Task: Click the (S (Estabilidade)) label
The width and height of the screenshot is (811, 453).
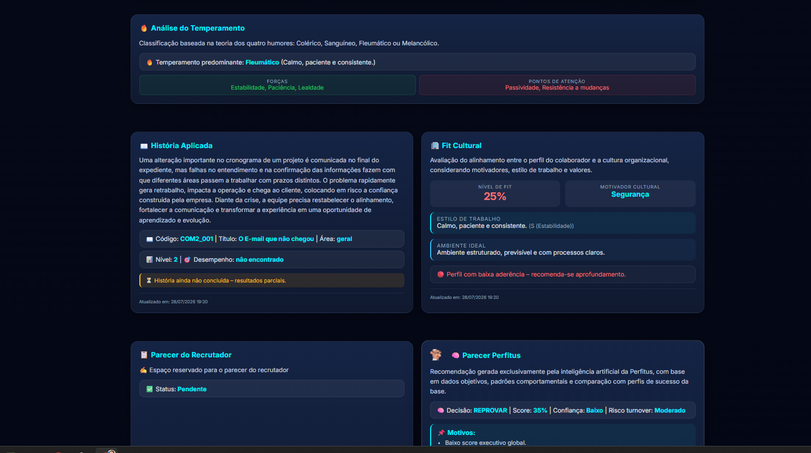Action: pos(551,226)
